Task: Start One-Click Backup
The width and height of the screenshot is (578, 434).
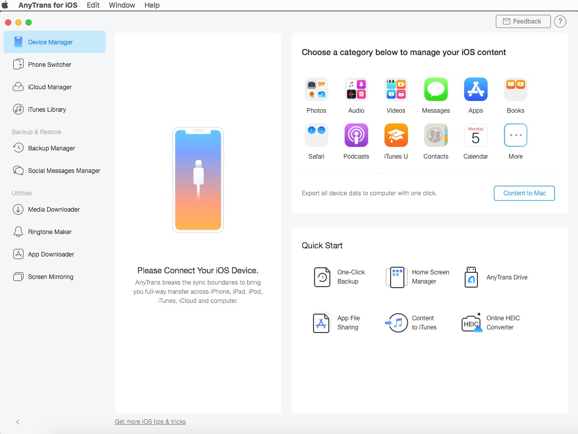Action: pyautogui.click(x=339, y=277)
